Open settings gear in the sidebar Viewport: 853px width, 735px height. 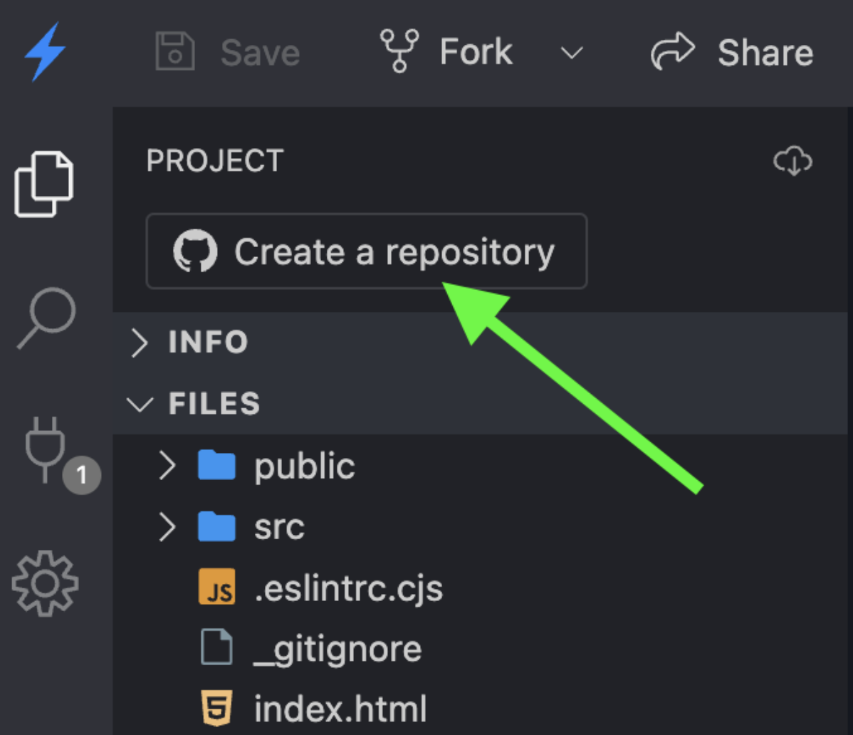point(45,583)
